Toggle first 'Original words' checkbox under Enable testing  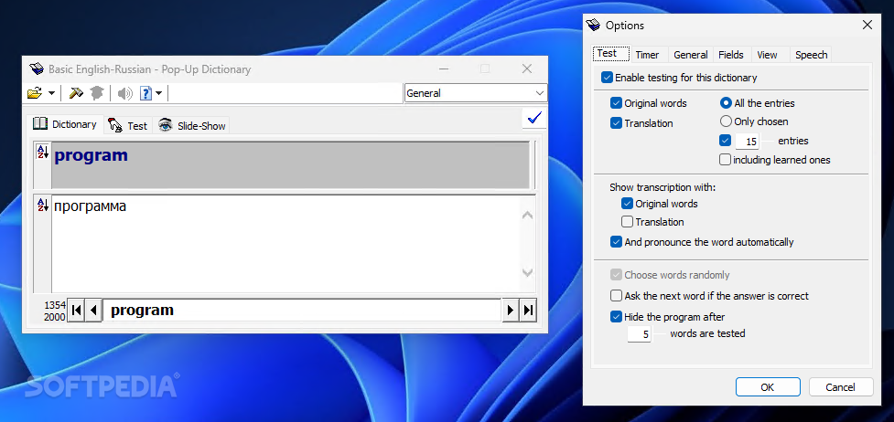[616, 103]
